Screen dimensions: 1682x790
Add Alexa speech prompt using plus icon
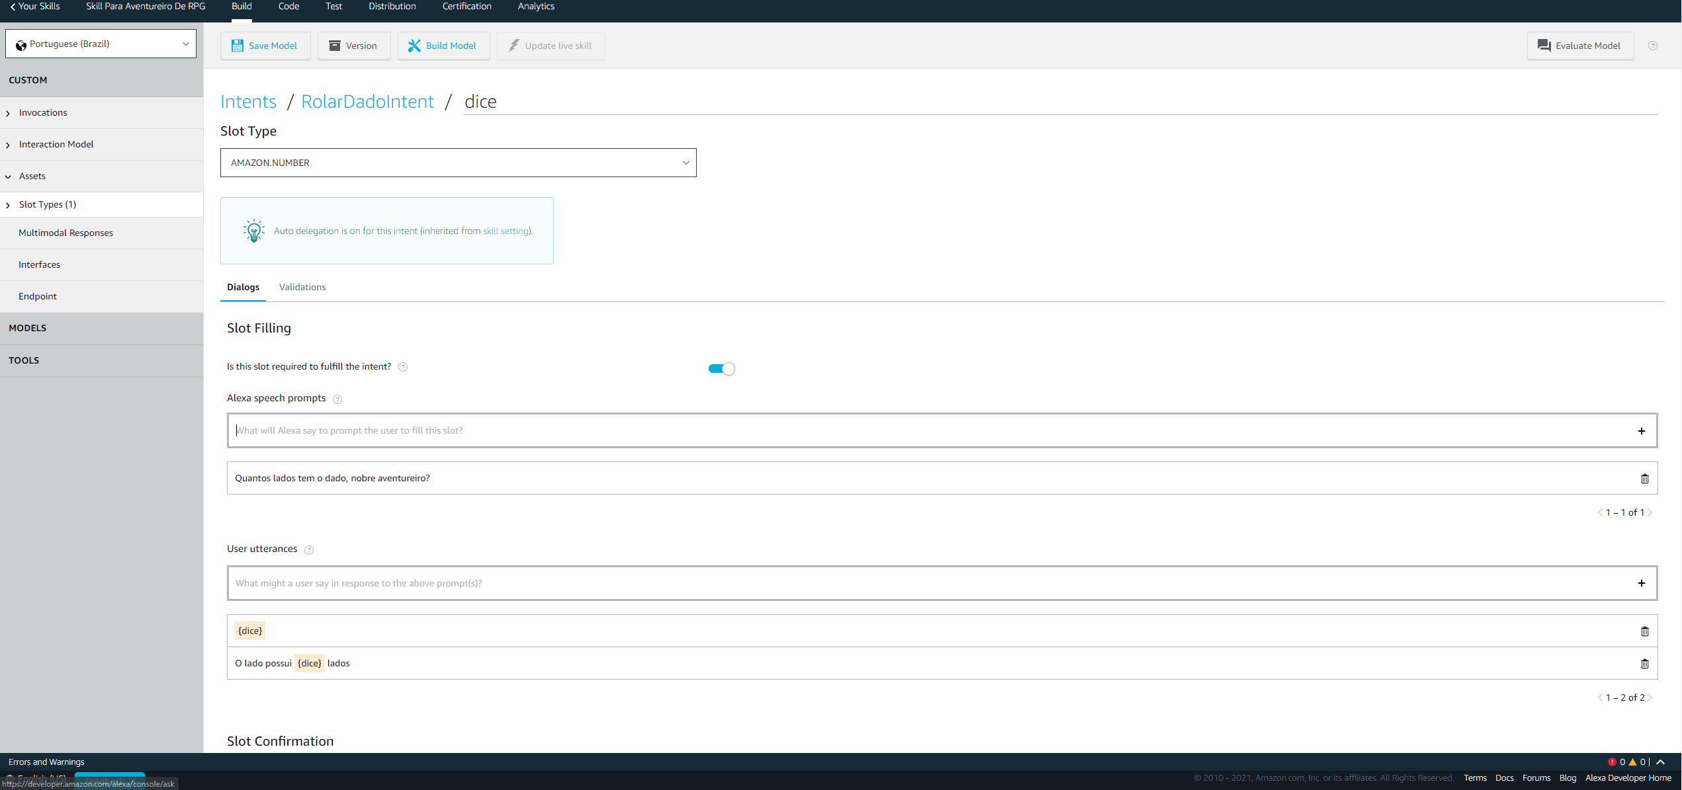(1641, 431)
